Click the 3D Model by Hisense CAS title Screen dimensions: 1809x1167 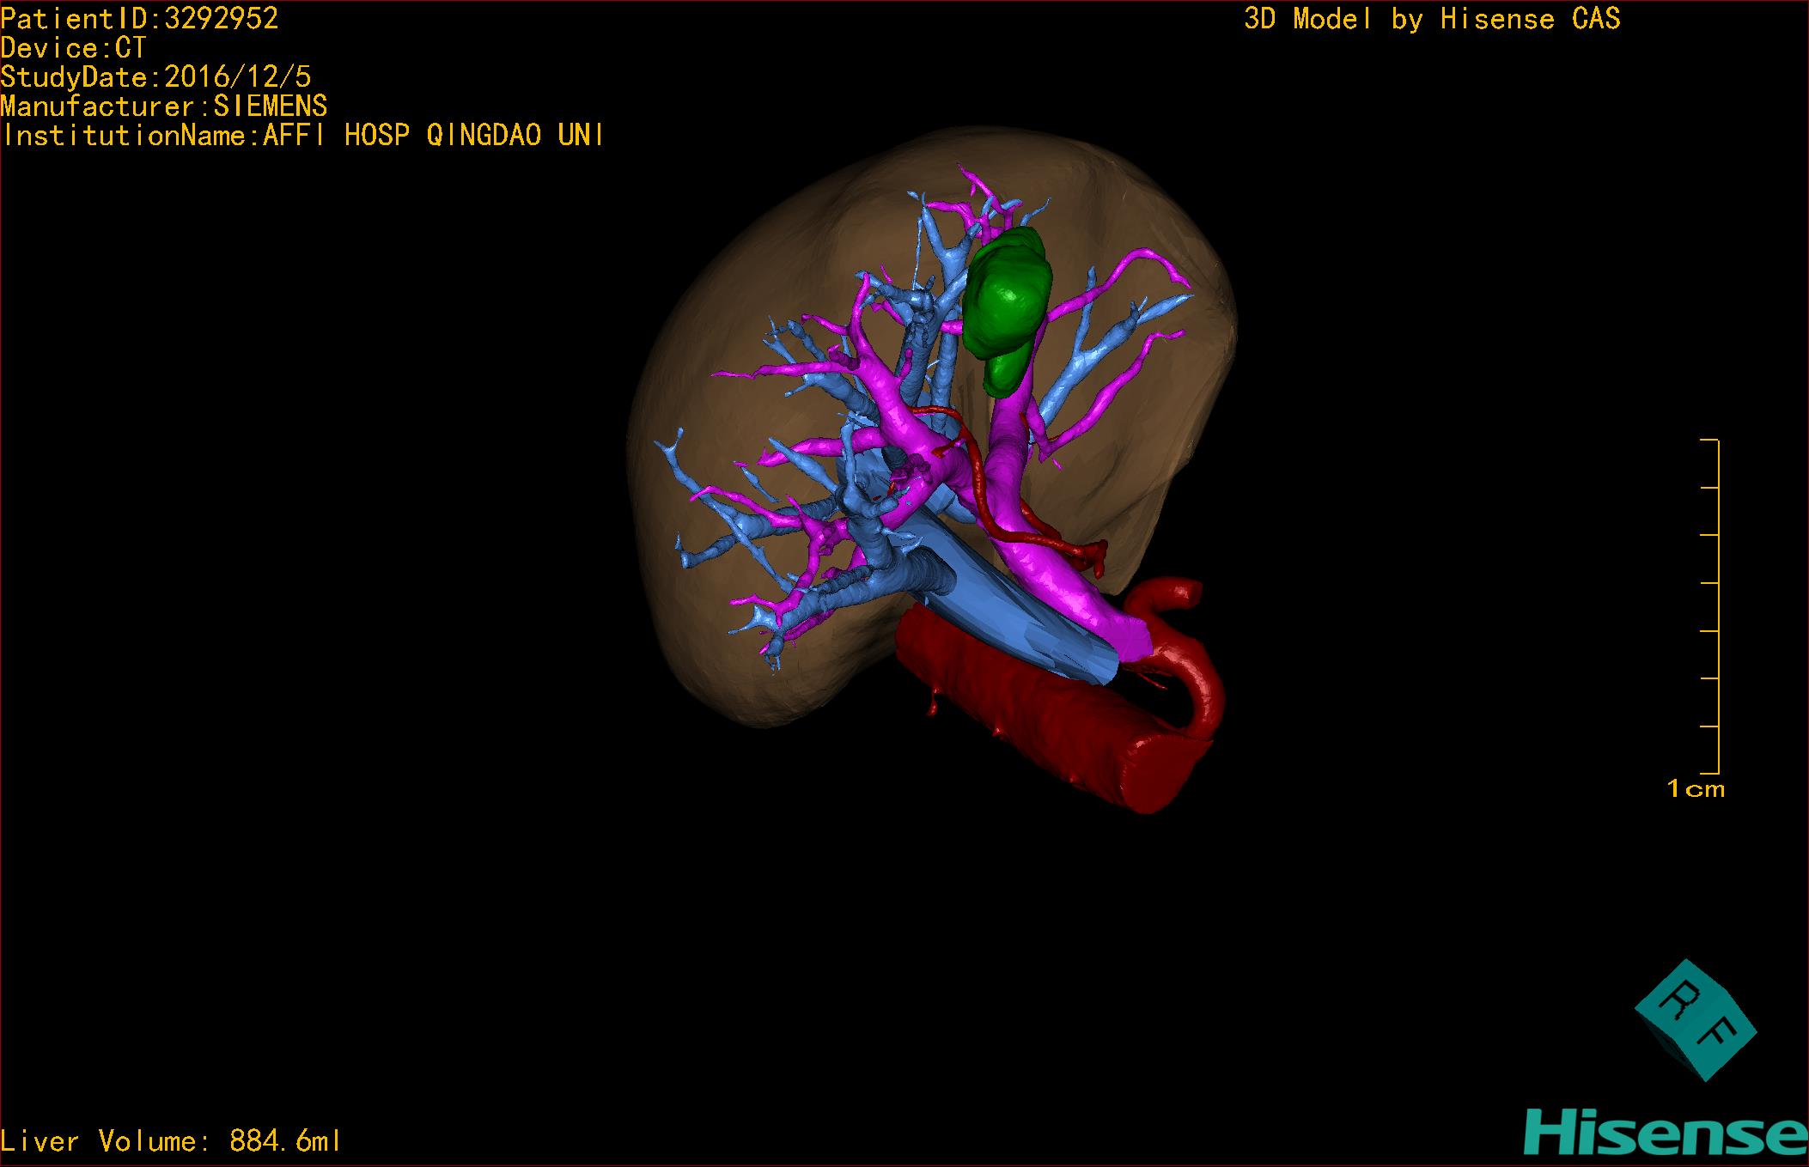1432,19
